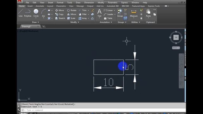Screen dimensions: 203x114
Task: Open the Leader dropdown arrow
Action: click(115, 14)
